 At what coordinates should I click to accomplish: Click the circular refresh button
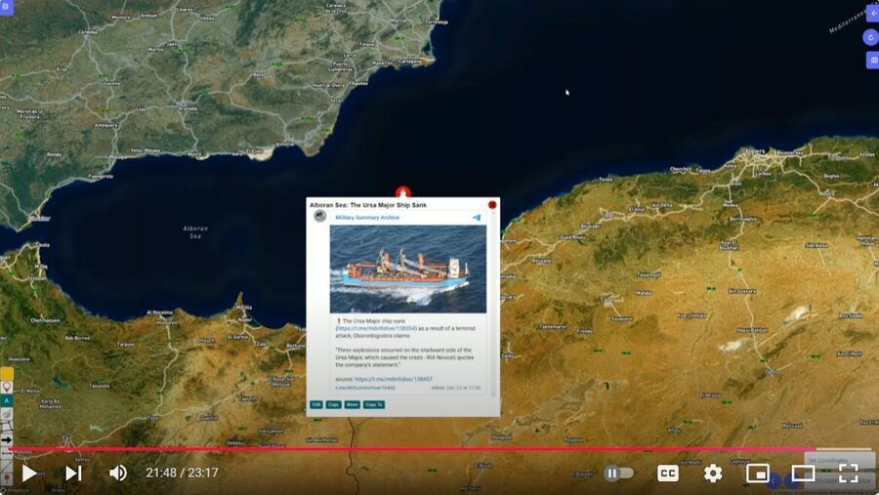coord(870,37)
